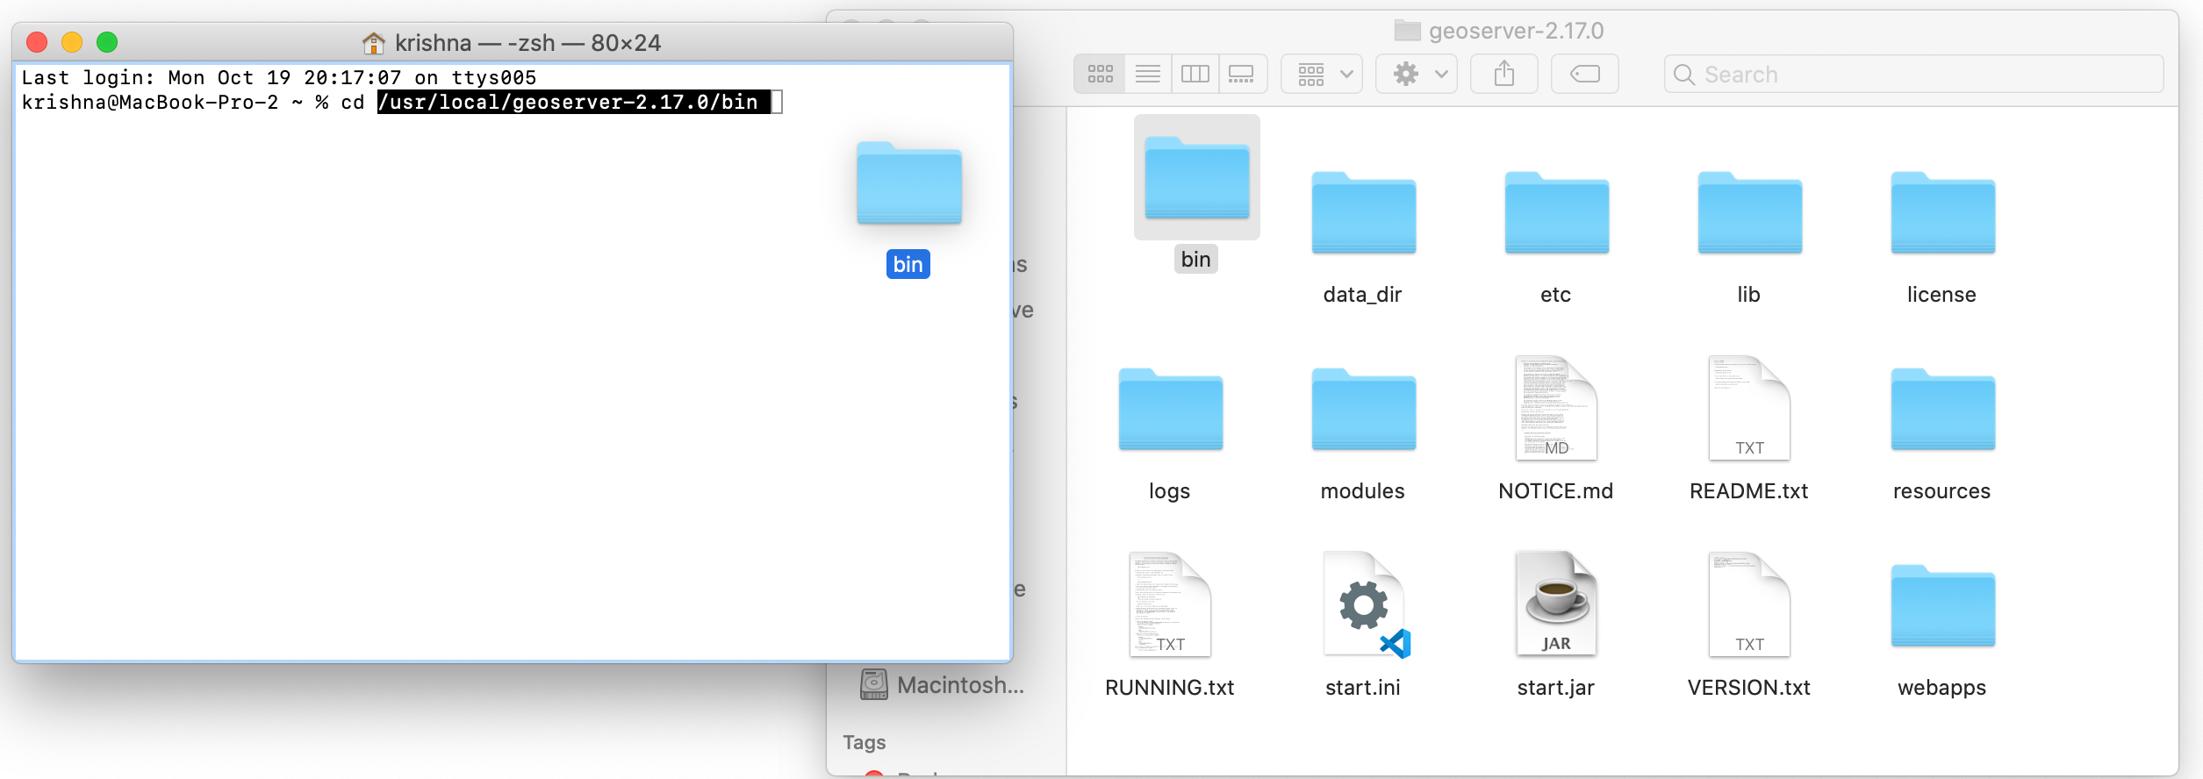This screenshot has height=779, width=2203.
Task: Select the RUNNING.txt file
Action: coord(1170,604)
